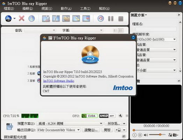Open the clip scissors tool
The image size is (183, 140).
tap(46, 19)
